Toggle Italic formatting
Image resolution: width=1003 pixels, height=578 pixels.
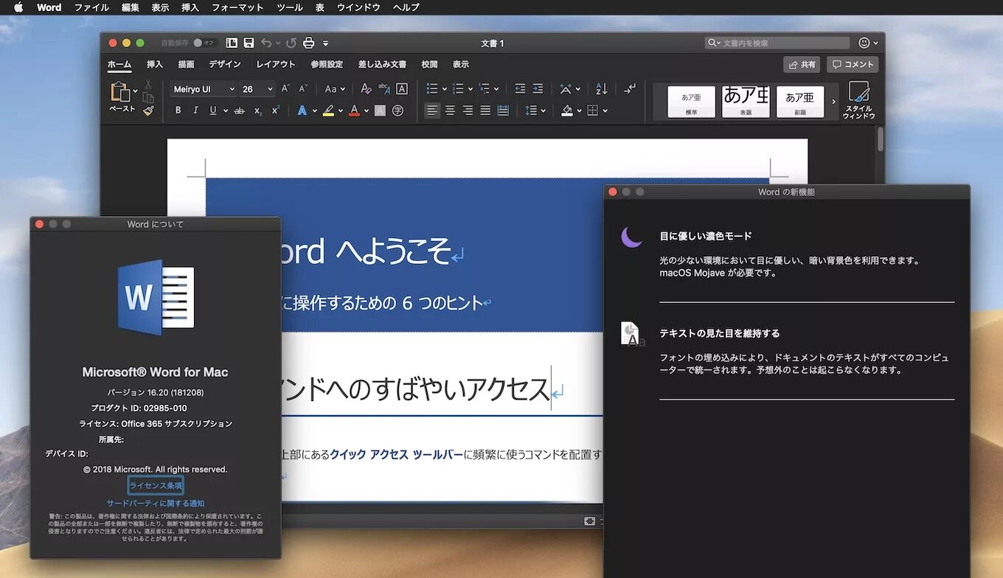(x=195, y=111)
